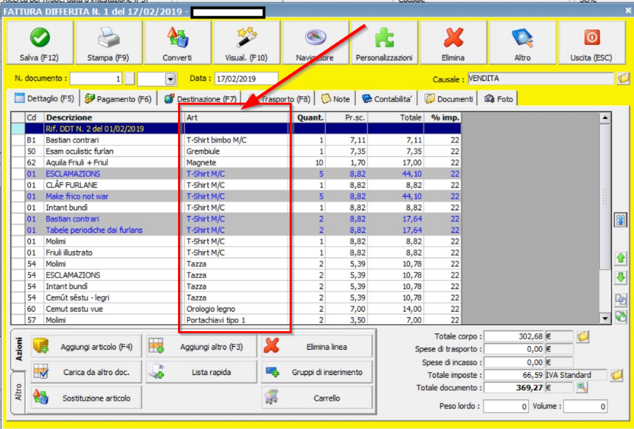Click the N. documento number field
Screen dimensions: 634x429
click(x=97, y=79)
